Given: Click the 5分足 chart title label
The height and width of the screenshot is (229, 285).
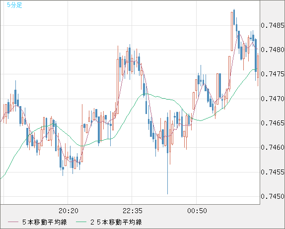Looking at the screenshot, I should (x=14, y=5).
